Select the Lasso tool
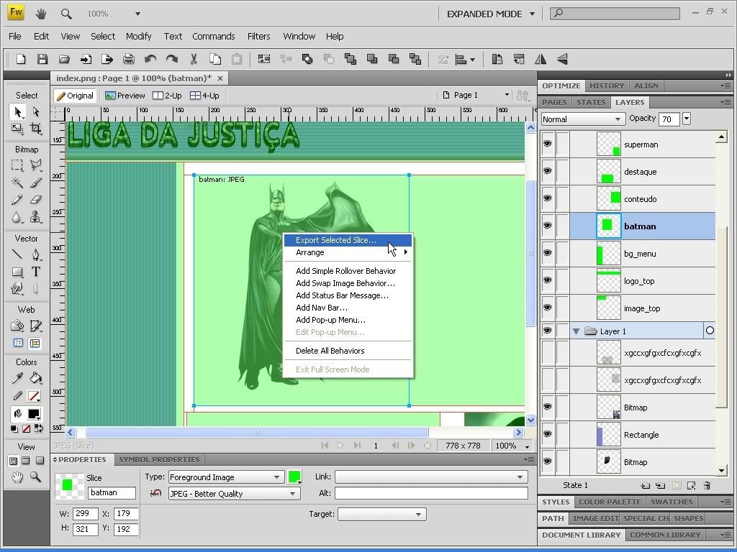The image size is (737, 552). [x=36, y=165]
